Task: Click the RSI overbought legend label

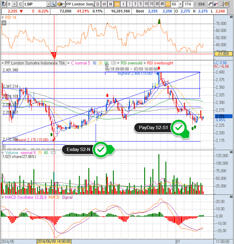Action: point(160,63)
